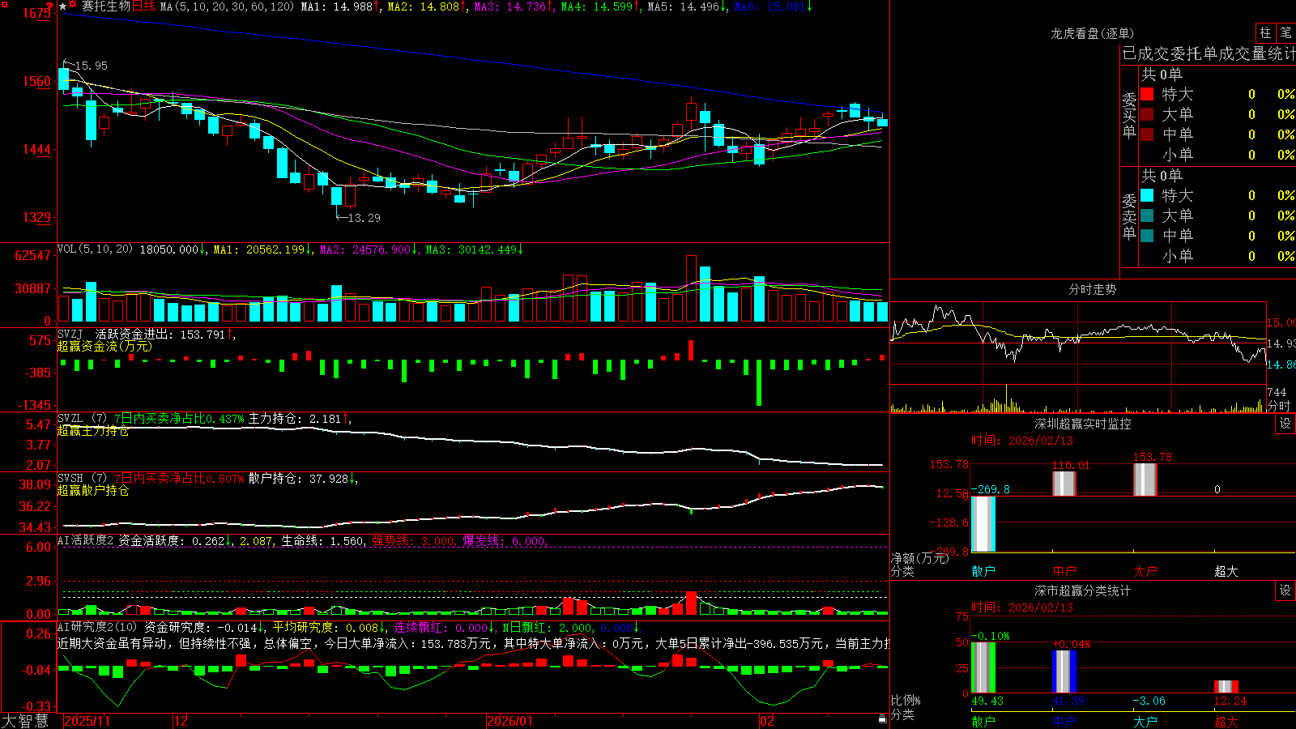
Task: Click the AI研究度2(10) indicator title
Action: 97,628
